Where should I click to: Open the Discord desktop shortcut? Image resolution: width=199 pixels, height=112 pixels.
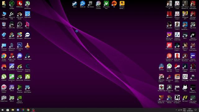coord(20,57)
